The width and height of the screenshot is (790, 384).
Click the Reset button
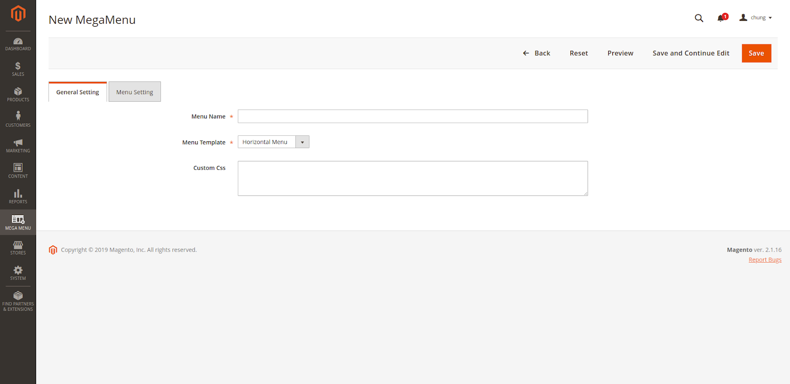579,53
